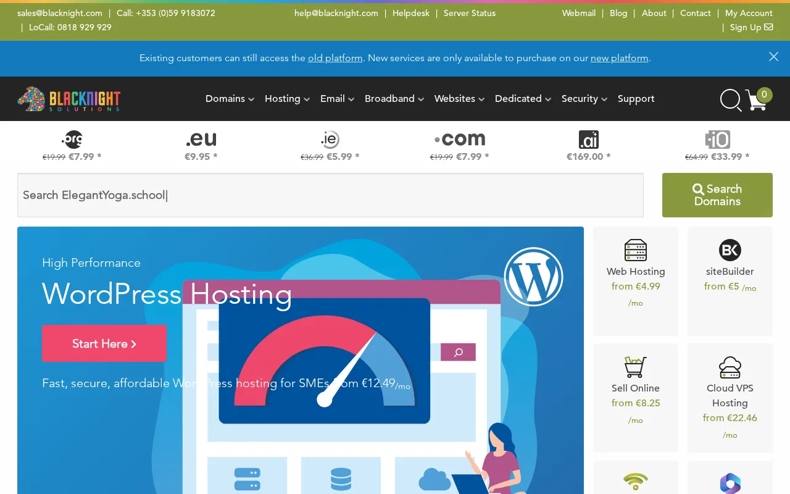Select the .com domain logo
This screenshot has height=494, width=790.
point(460,140)
